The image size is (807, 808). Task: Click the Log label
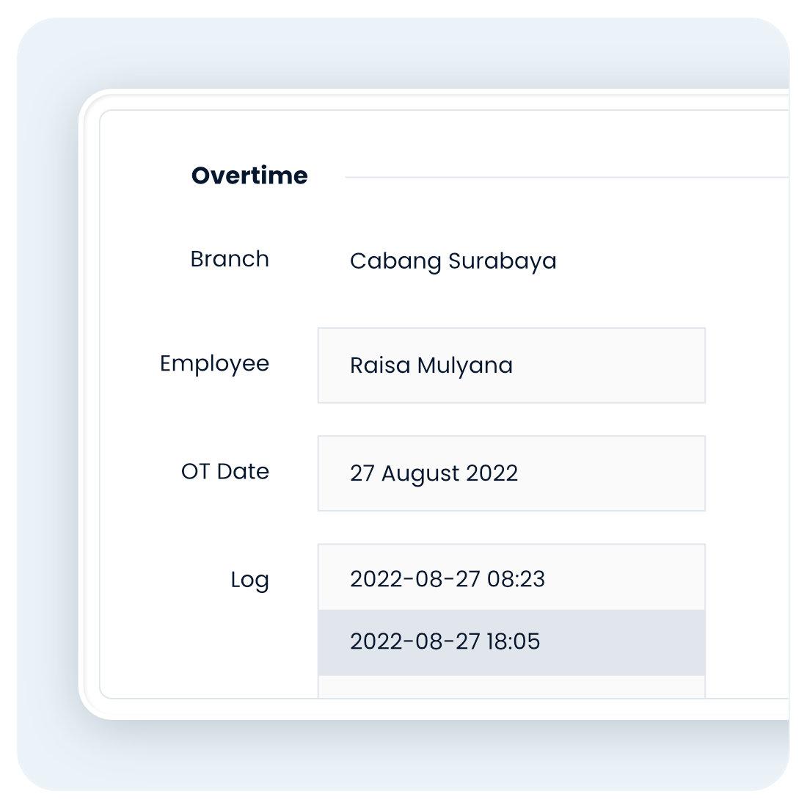coord(249,580)
